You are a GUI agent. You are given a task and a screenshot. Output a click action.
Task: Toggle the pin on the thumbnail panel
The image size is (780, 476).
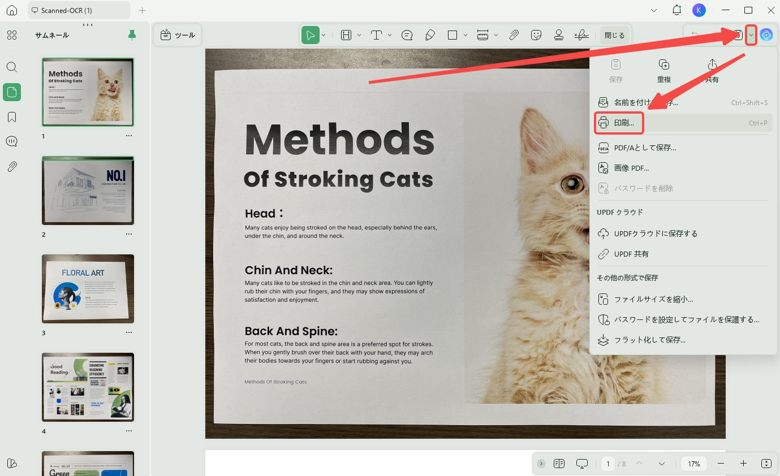[x=132, y=35]
